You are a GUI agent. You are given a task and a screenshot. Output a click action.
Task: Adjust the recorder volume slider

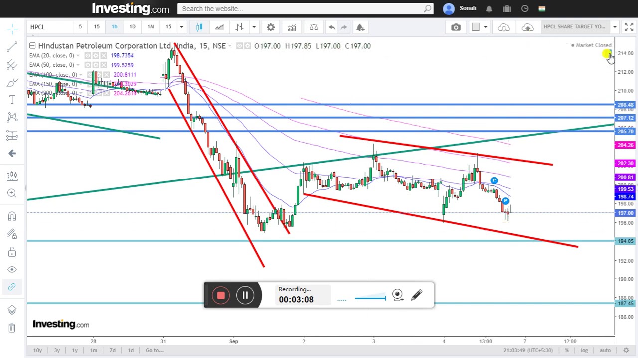370,298
